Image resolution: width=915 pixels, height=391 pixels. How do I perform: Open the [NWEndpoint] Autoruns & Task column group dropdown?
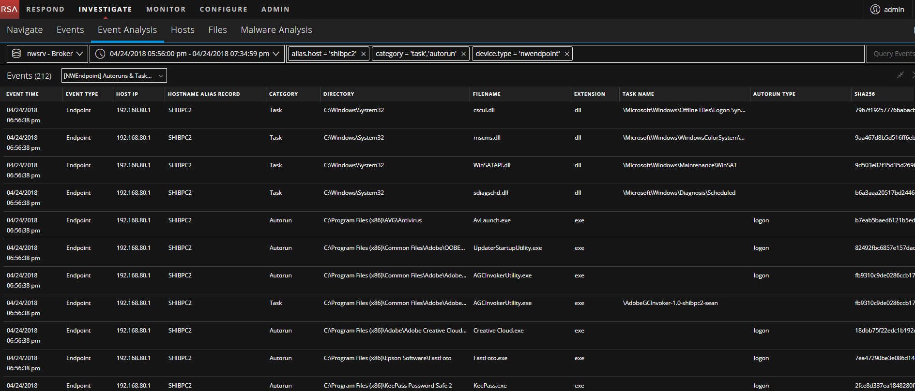114,75
